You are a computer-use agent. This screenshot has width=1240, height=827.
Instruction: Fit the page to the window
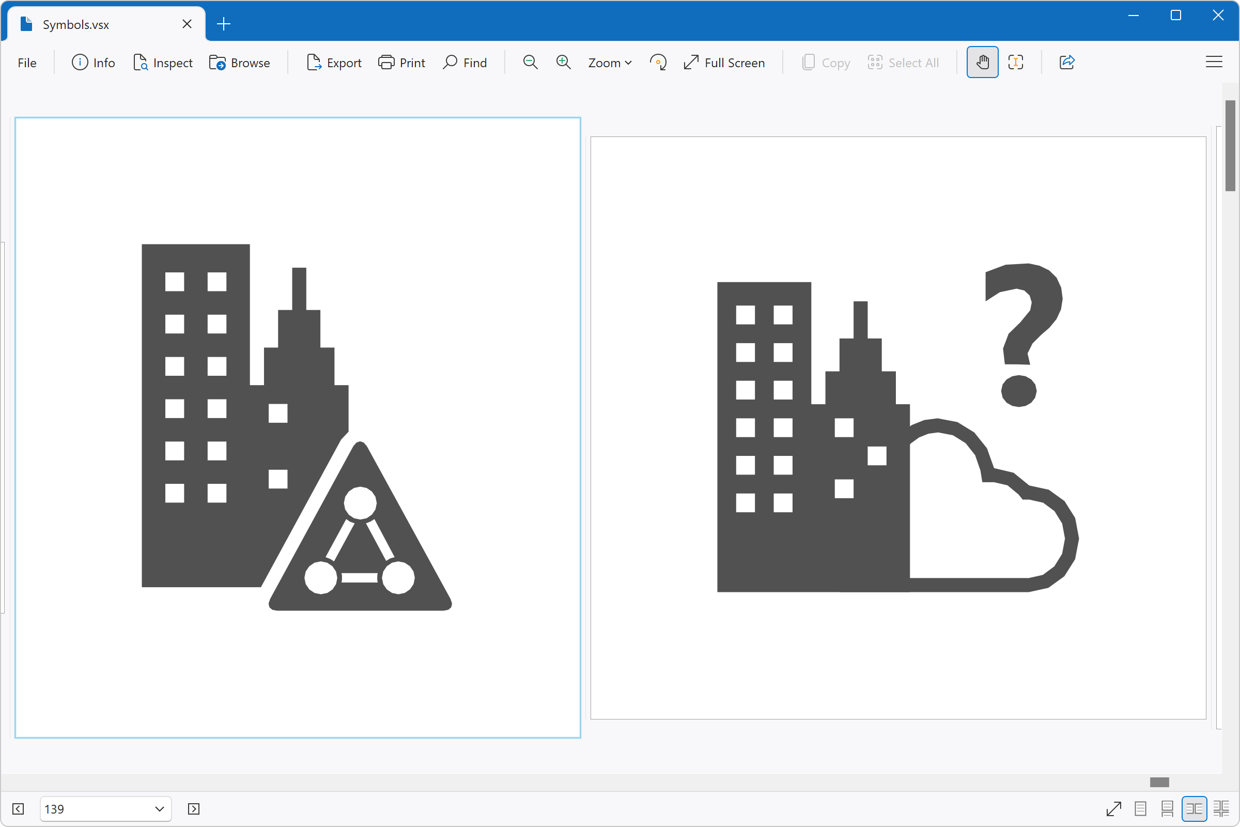click(x=1114, y=808)
